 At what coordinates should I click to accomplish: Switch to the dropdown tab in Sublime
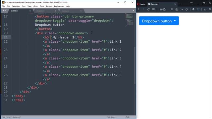point(40,11)
